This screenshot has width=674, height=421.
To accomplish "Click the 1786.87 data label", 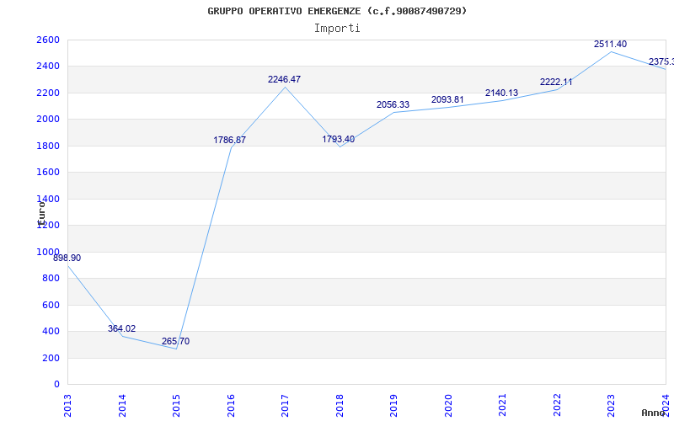I will [x=229, y=140].
